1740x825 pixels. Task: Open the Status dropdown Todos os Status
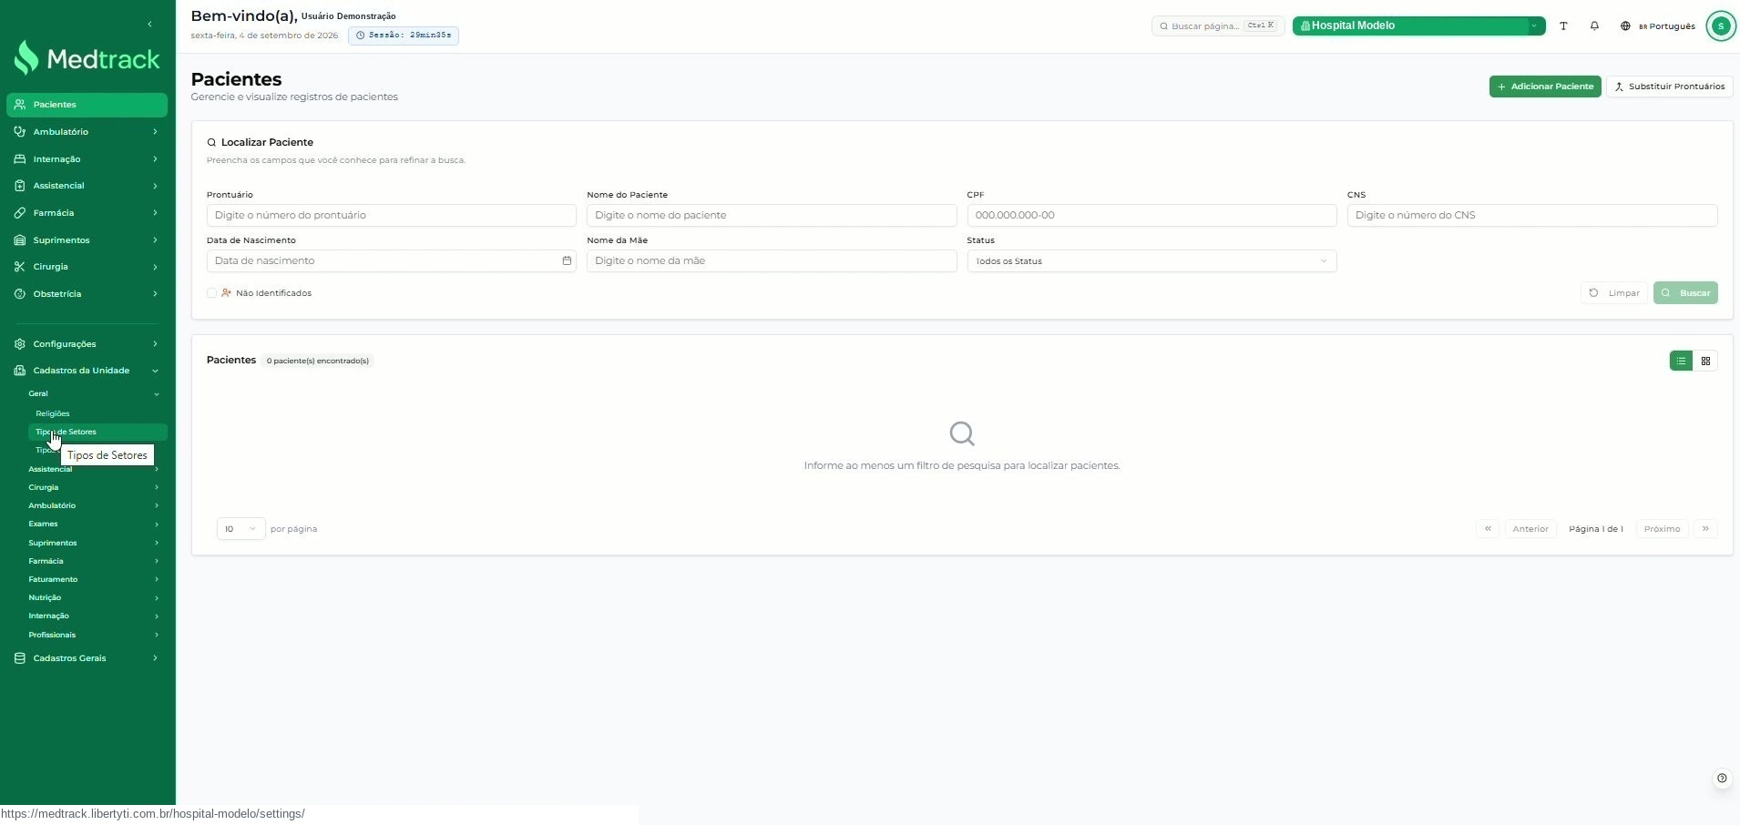point(1151,261)
